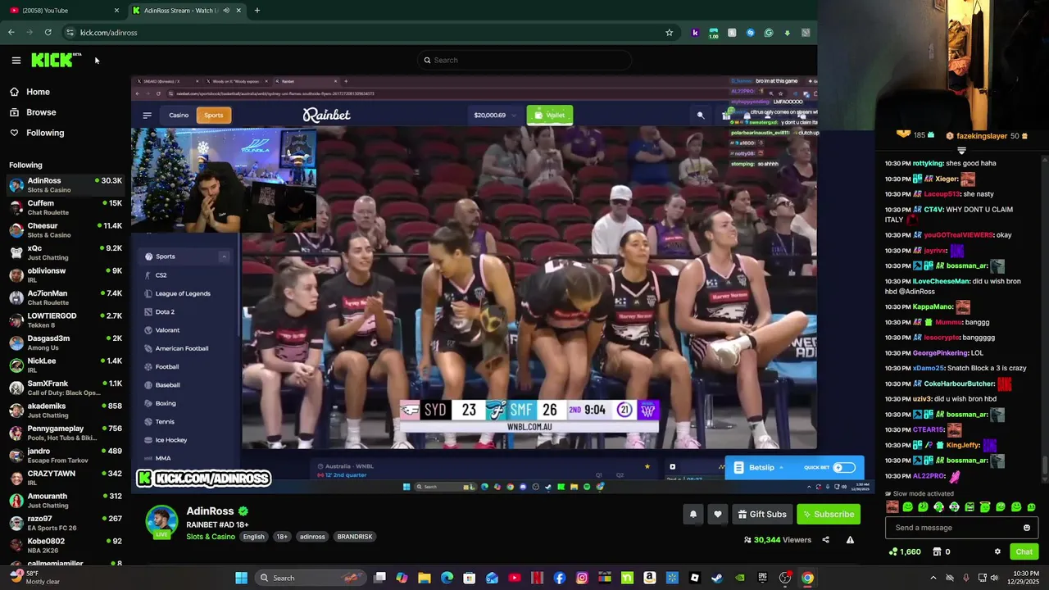Open the green download arrow extension
1049x590 pixels.
coord(787,33)
